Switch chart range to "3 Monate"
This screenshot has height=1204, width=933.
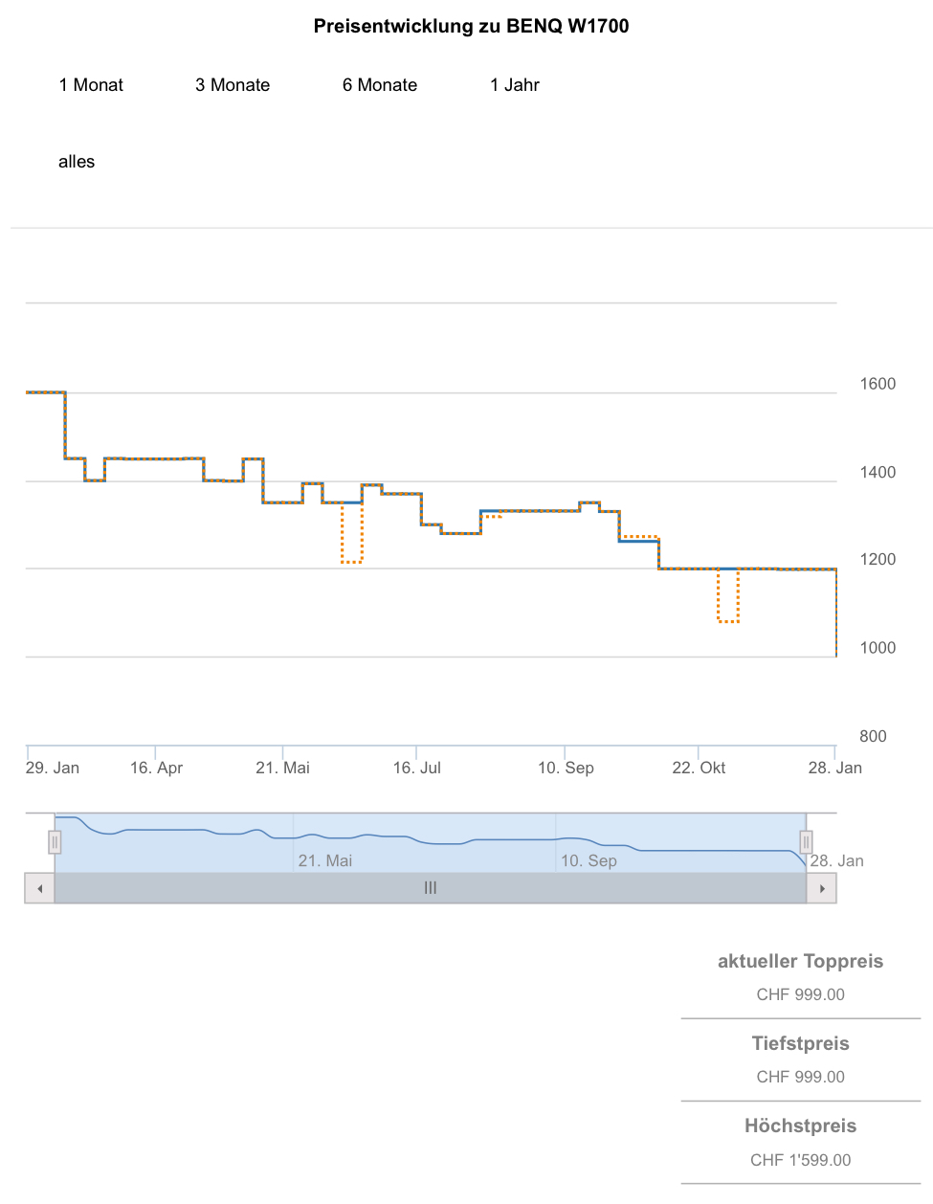[233, 85]
